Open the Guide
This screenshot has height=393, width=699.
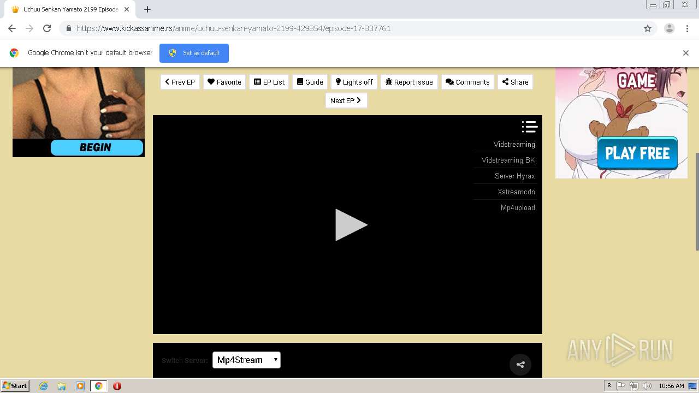310,82
